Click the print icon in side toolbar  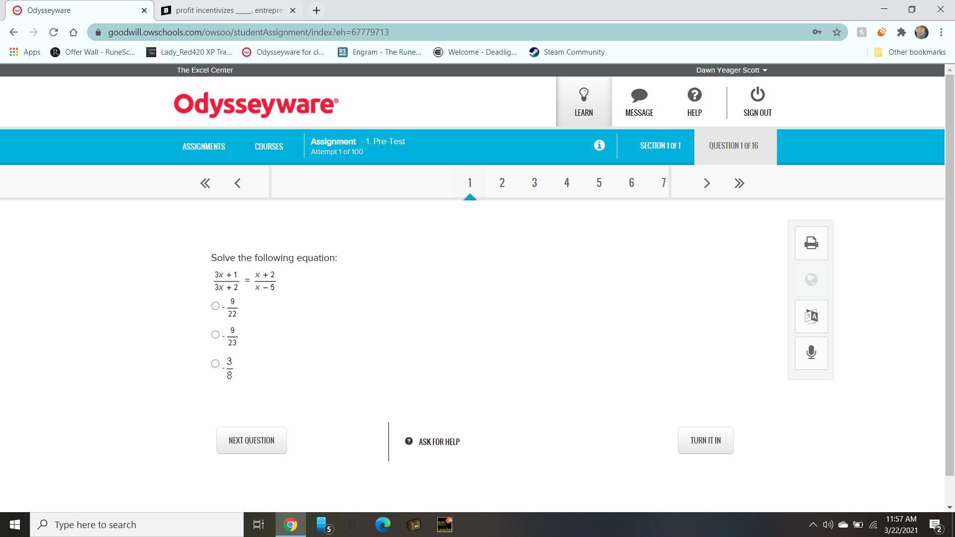pos(811,243)
